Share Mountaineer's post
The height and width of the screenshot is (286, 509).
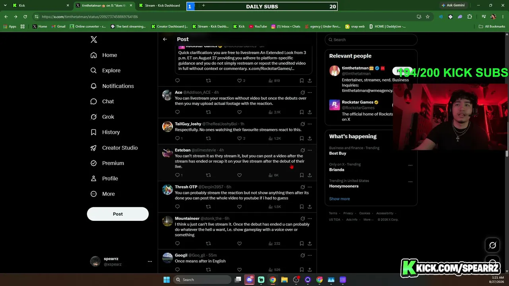coord(309,243)
